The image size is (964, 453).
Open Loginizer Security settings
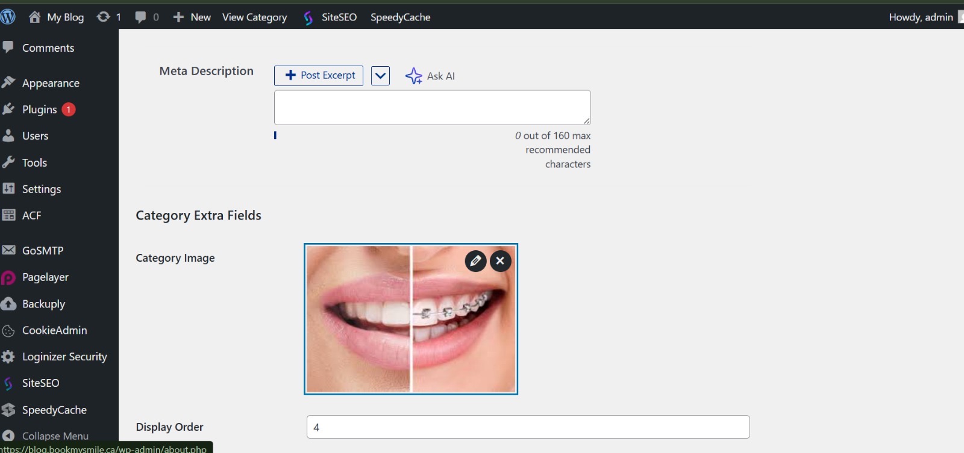64,357
